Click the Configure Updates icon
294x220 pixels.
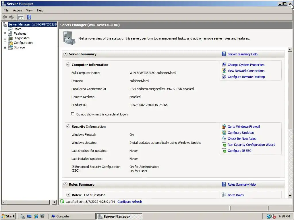224,133
